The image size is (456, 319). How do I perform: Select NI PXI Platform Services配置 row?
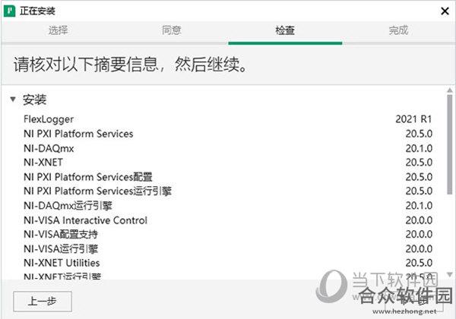[x=228, y=177]
